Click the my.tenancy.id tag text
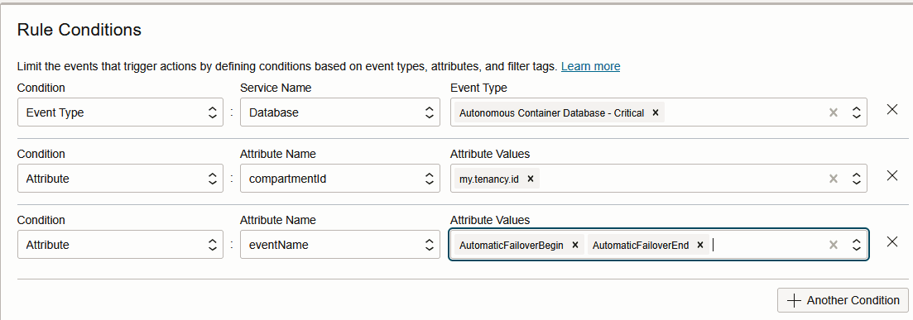The image size is (913, 320). 489,179
